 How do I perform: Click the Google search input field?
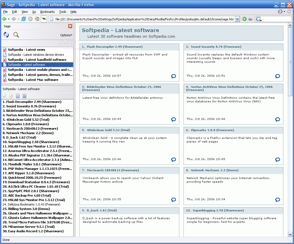pyautogui.click(x=277, y=19)
